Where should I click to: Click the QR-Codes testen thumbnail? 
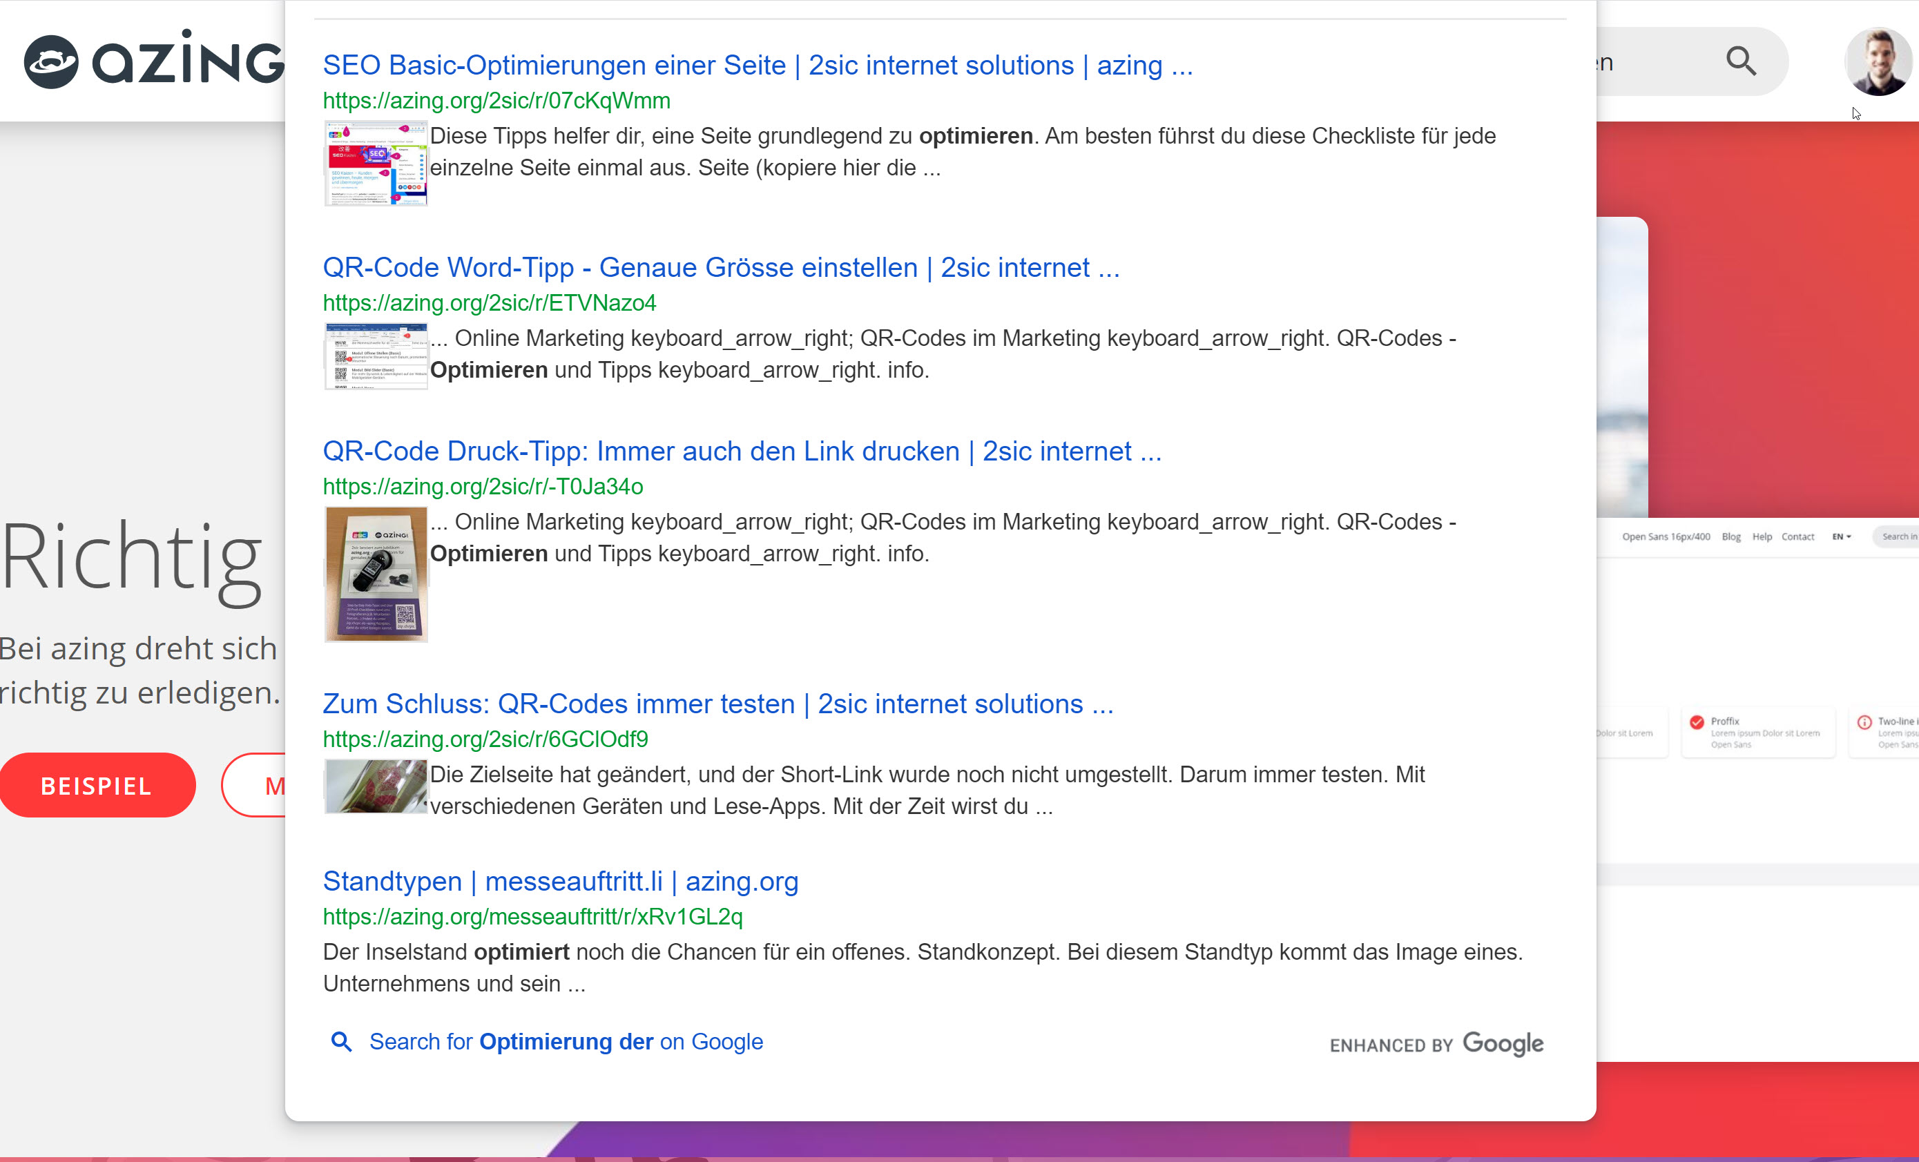tap(376, 786)
